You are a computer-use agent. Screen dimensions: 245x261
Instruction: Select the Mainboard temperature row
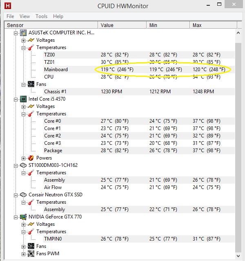tap(120, 70)
